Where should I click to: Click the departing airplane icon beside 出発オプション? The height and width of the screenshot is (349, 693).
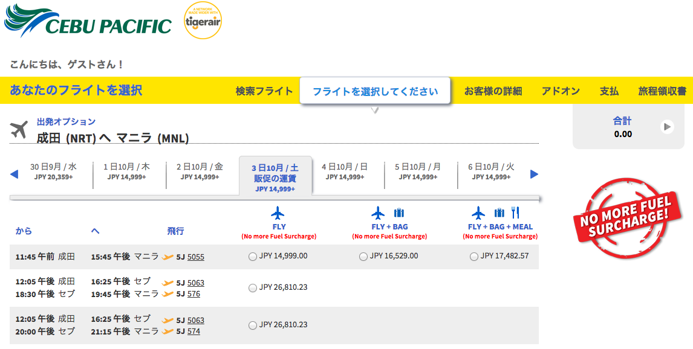point(19,130)
